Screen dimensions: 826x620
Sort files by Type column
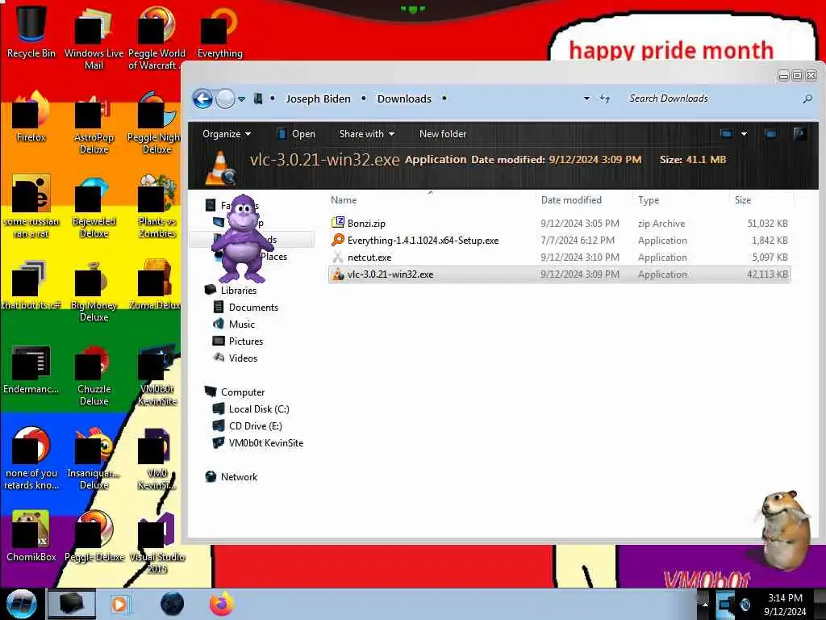[649, 200]
